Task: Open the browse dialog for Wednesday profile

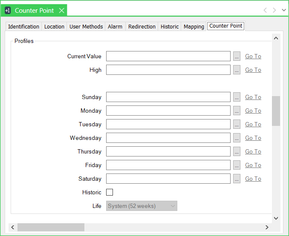Action: coord(237,138)
